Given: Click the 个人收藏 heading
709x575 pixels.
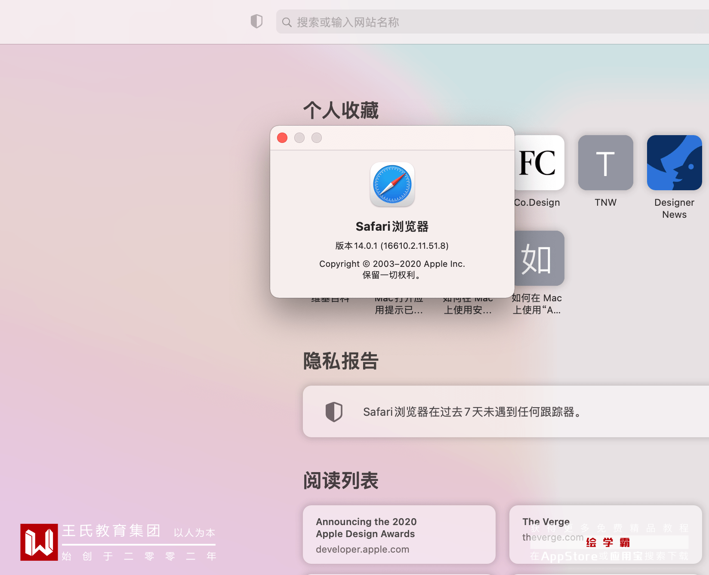Looking at the screenshot, I should pyautogui.click(x=341, y=110).
